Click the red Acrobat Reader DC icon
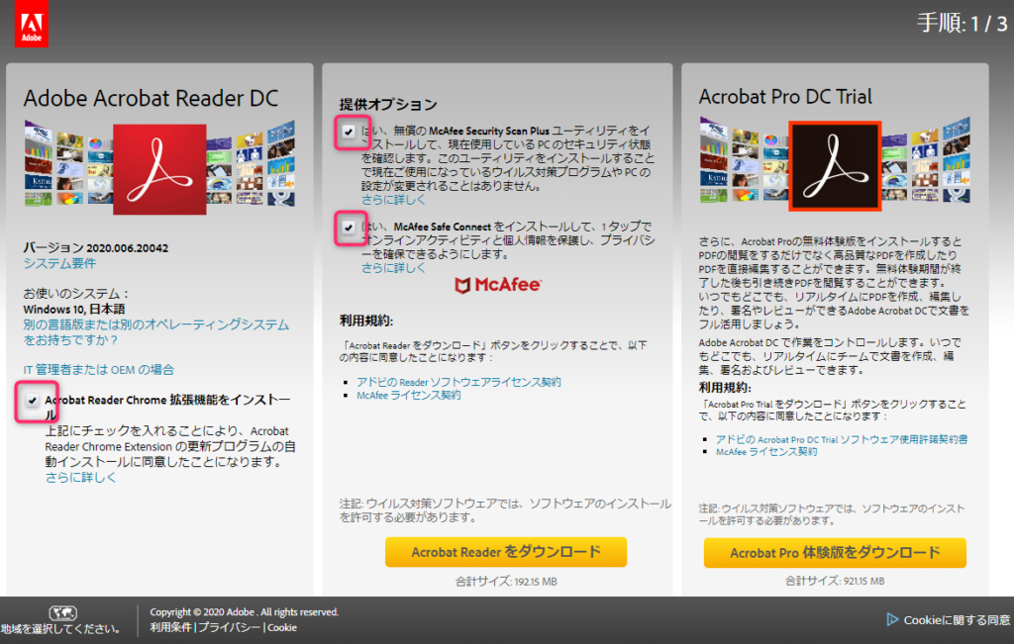Image resolution: width=1014 pixels, height=644 pixels. pos(159,169)
